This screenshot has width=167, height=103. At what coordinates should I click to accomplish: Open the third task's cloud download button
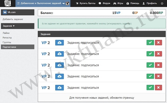[x=59, y=65]
